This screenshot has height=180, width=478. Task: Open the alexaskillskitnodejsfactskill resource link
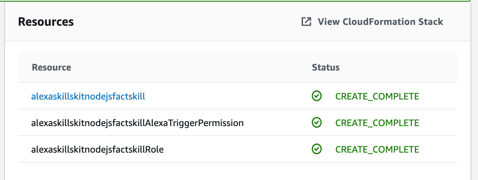click(x=88, y=96)
